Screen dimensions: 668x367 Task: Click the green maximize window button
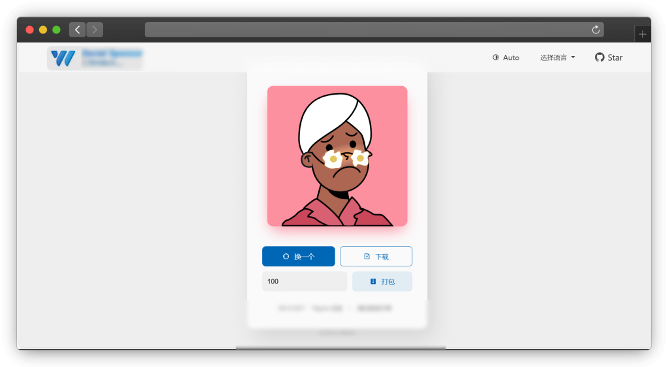[x=56, y=29]
